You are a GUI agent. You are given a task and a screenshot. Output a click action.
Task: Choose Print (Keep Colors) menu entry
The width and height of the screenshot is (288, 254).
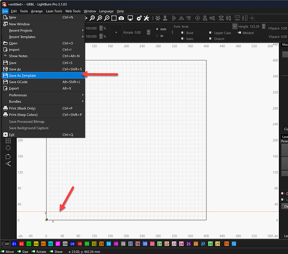[x=43, y=115]
